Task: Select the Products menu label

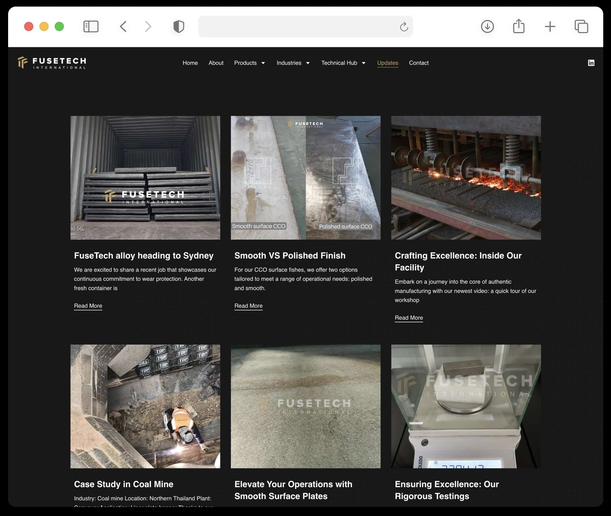Action: (x=245, y=63)
